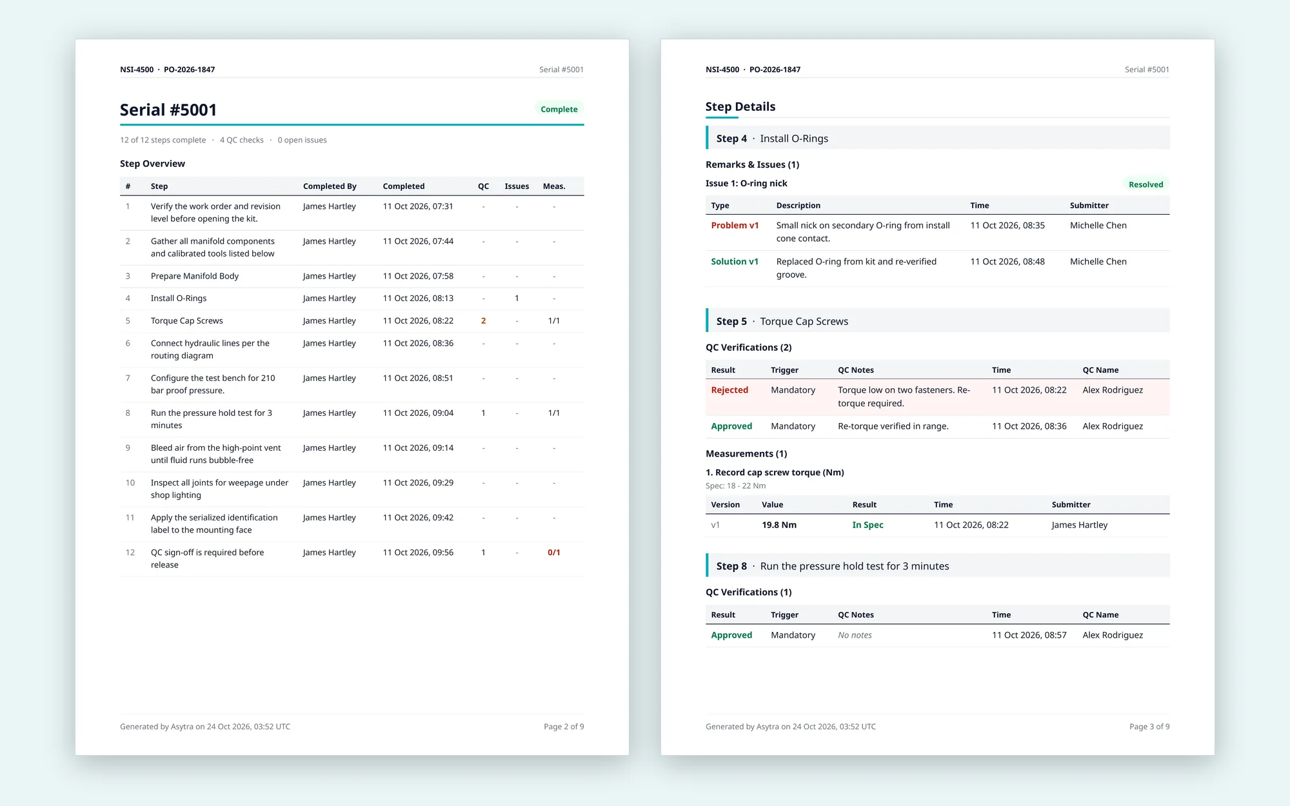Click the orange QC count 2 for Torque Cap Screws
The width and height of the screenshot is (1290, 806).
(483, 321)
